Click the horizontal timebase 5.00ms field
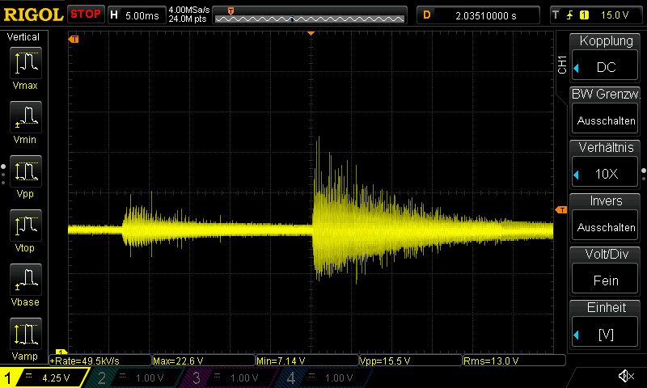647x388 pixels. (x=136, y=15)
